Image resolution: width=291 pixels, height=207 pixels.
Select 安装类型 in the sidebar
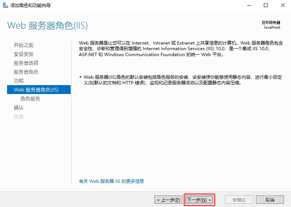tap(23, 54)
